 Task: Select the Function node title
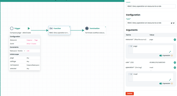coord(57,28)
